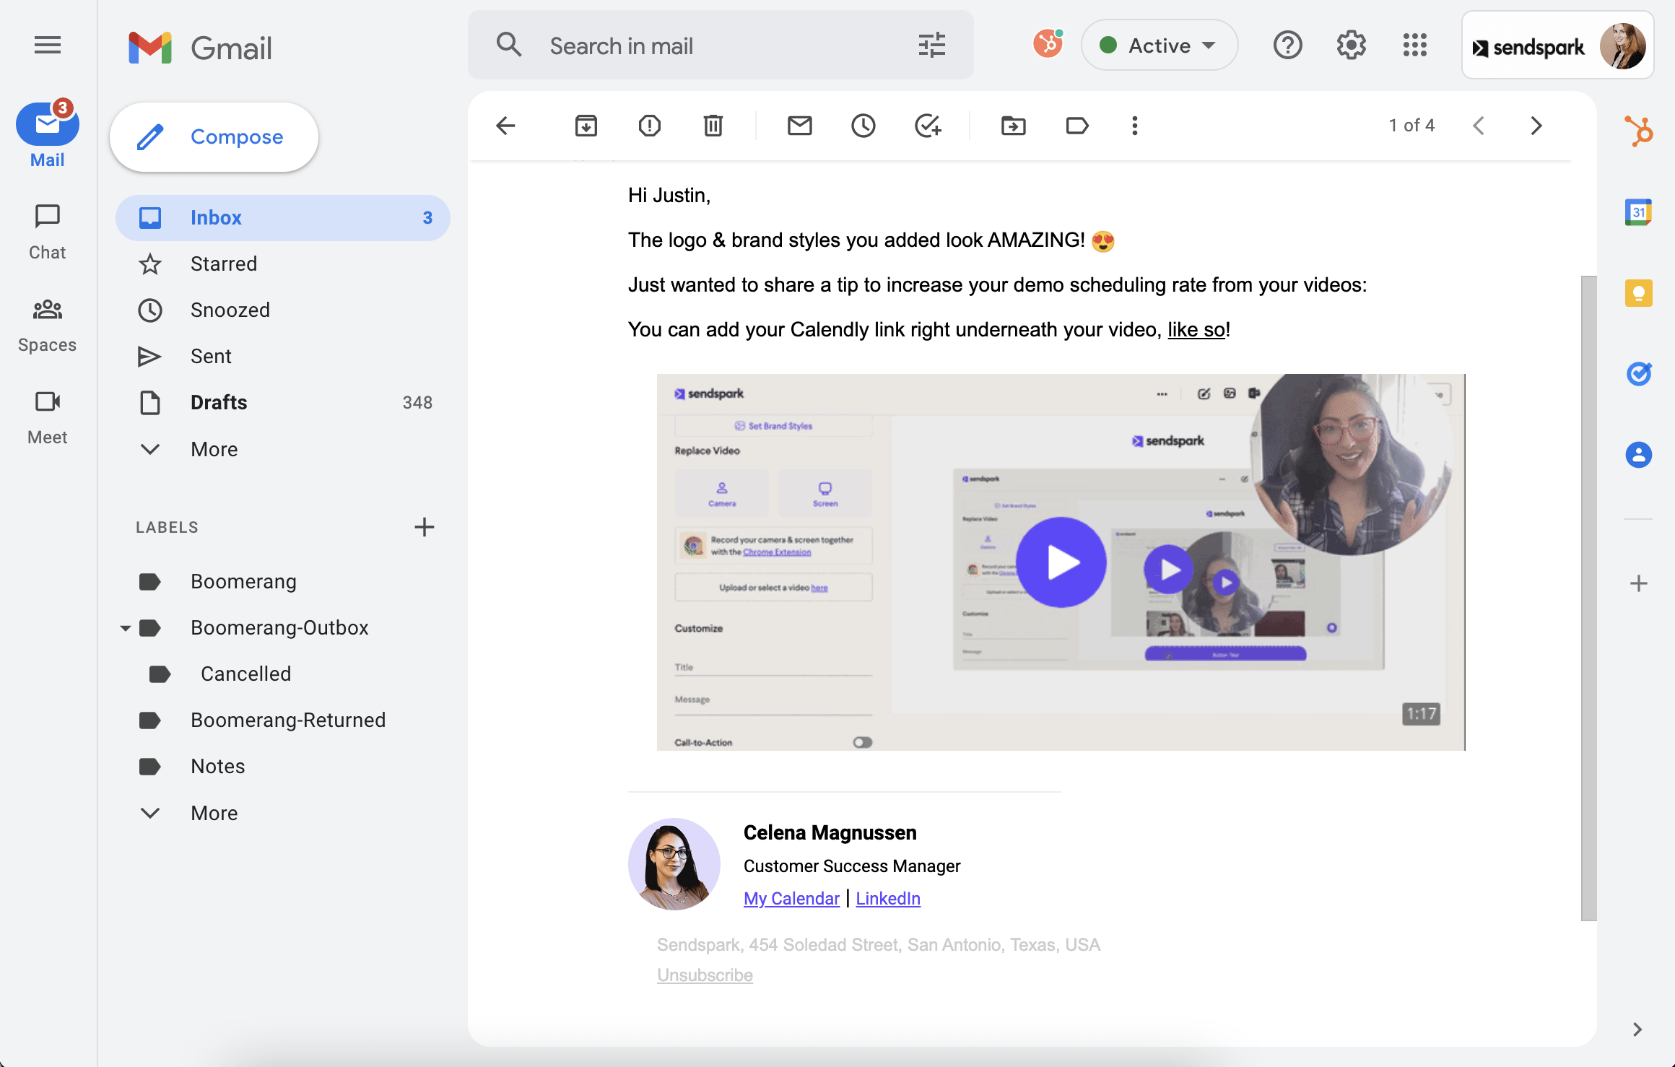
Task: Open Google Calendar side panel
Action: point(1638,212)
